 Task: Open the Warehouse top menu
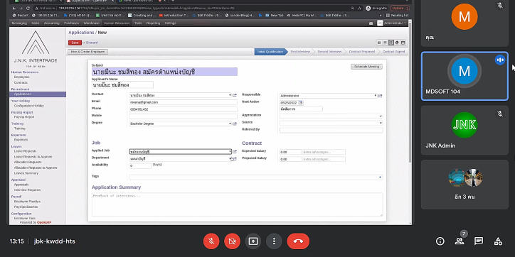91,23
